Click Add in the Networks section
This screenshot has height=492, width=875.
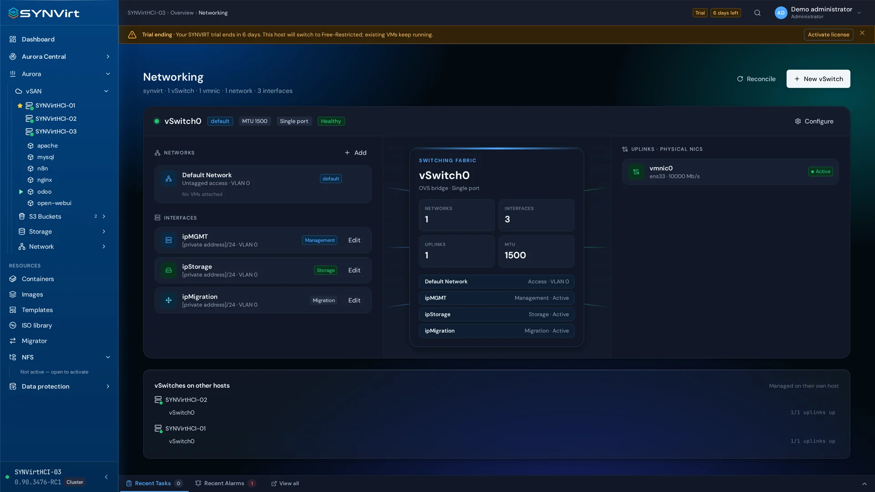[x=355, y=153]
